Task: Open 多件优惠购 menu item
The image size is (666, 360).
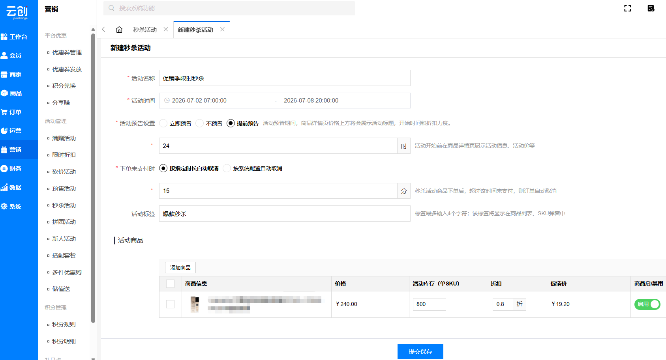Action: 67,272
